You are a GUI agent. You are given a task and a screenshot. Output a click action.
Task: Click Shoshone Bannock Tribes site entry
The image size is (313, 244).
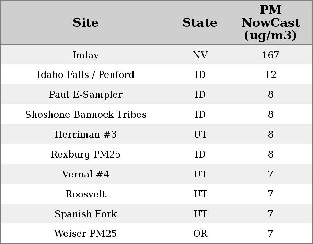[x=85, y=115]
